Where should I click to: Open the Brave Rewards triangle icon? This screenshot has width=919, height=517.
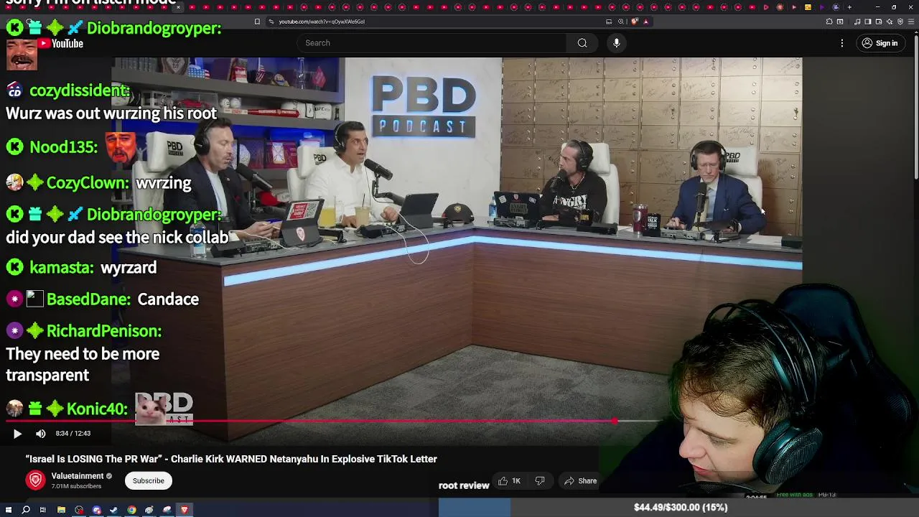pyautogui.click(x=646, y=22)
